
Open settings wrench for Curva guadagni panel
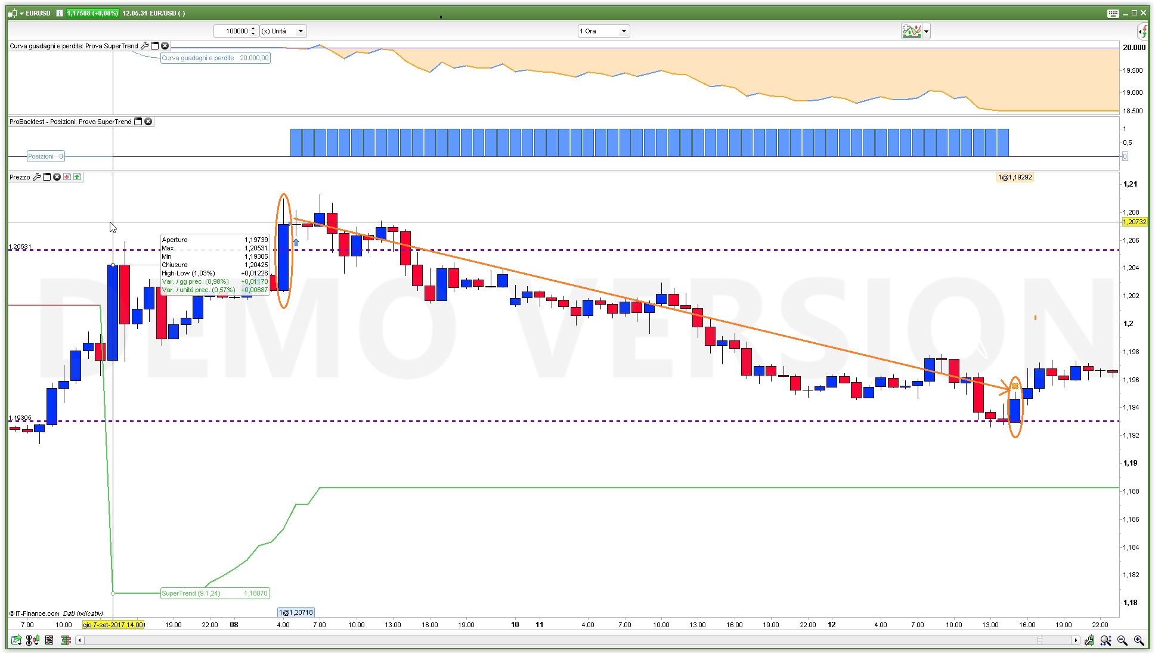(144, 46)
